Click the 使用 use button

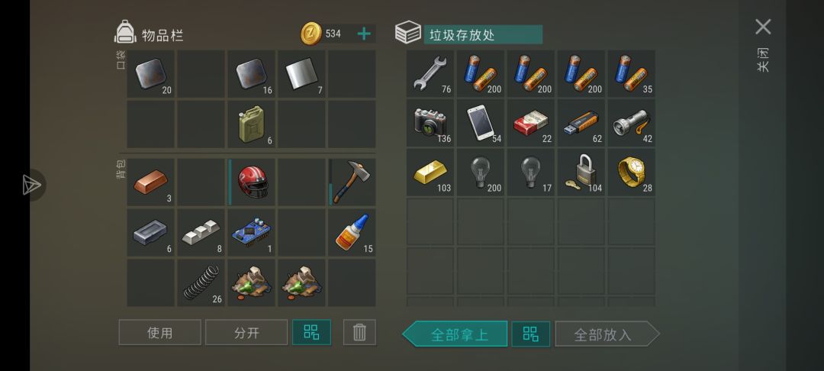(x=159, y=332)
